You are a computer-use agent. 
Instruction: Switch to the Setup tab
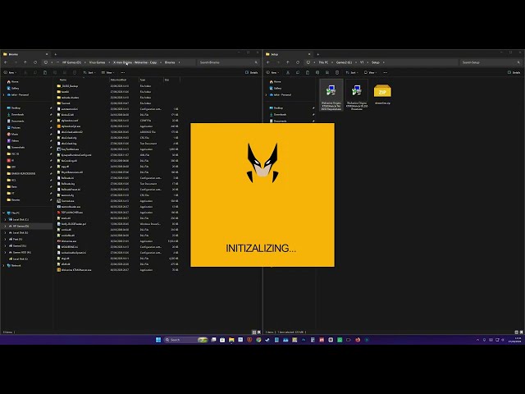tap(287, 54)
